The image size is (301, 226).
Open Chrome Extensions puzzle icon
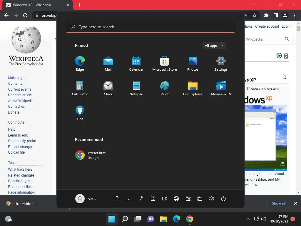coord(266,15)
